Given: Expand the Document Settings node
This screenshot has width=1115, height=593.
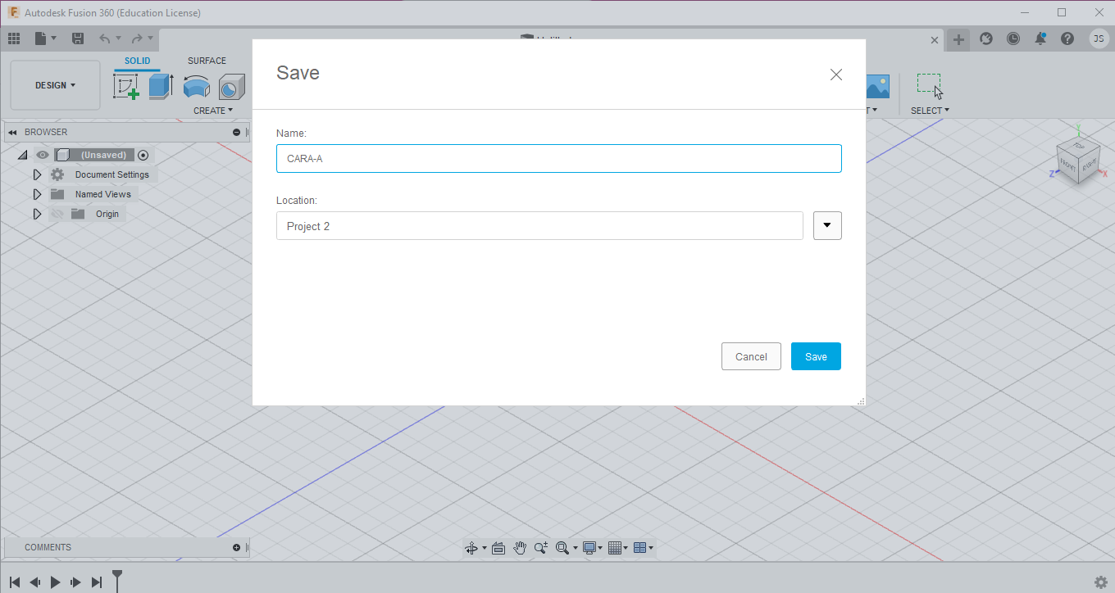Looking at the screenshot, I should click(x=37, y=174).
